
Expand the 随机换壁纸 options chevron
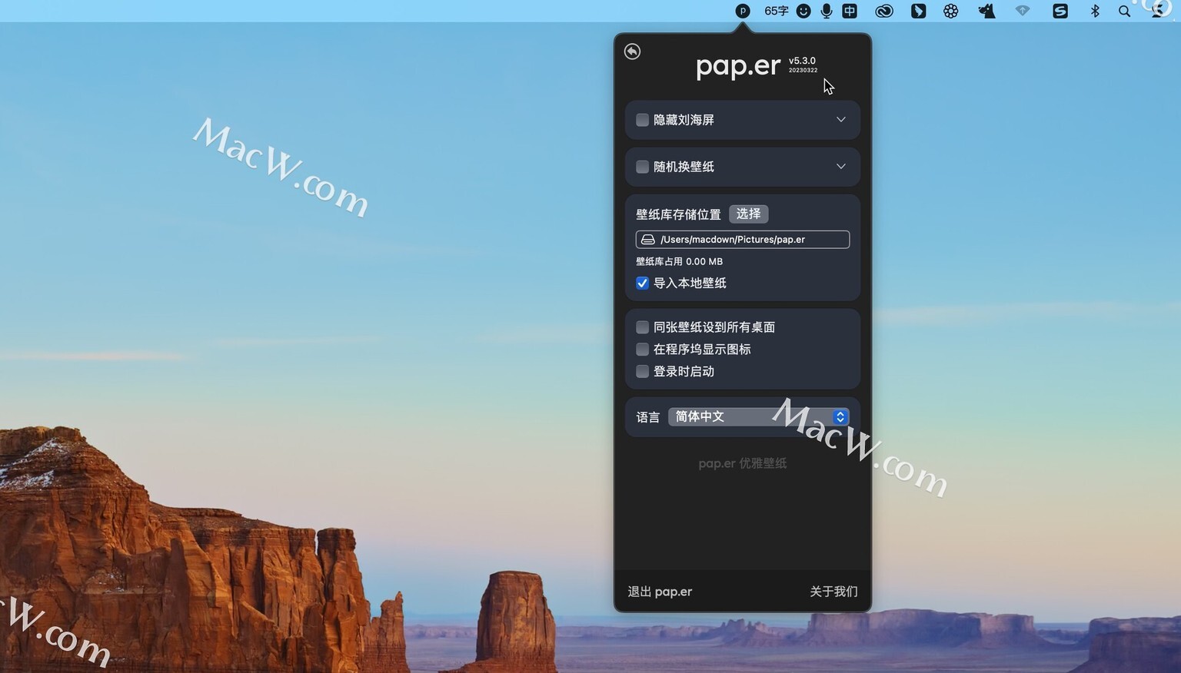840,167
